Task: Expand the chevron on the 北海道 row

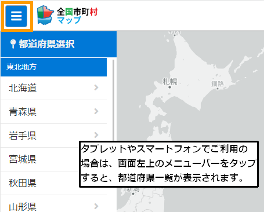Action: tap(96, 87)
